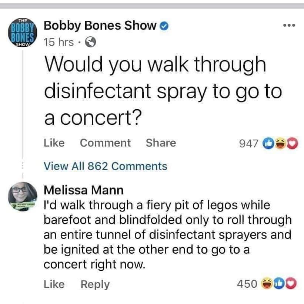Viewport: 304px width, 304px height.
Task: Open the Bobby Bones Show page name link
Action: pyautogui.click(x=100, y=25)
